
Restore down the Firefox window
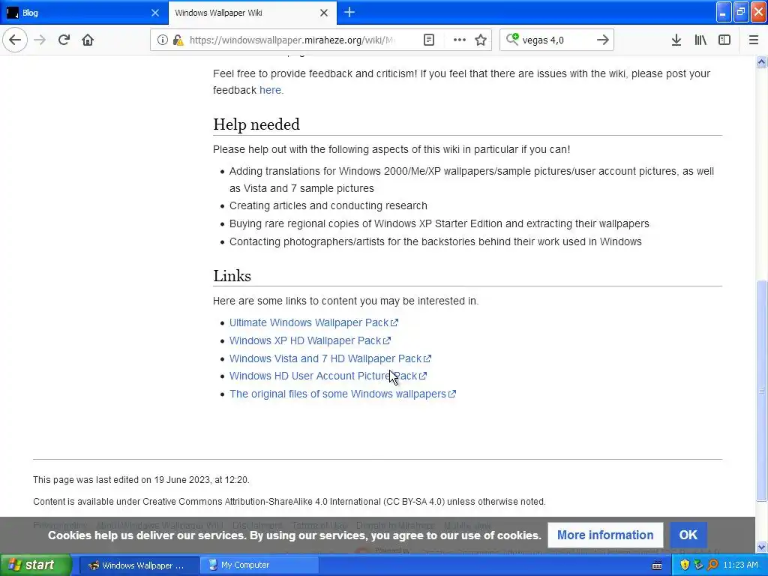pyautogui.click(x=740, y=13)
